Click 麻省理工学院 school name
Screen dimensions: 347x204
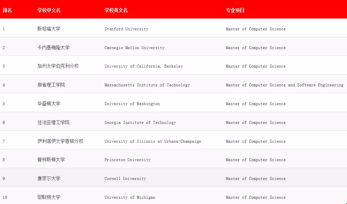point(51,85)
